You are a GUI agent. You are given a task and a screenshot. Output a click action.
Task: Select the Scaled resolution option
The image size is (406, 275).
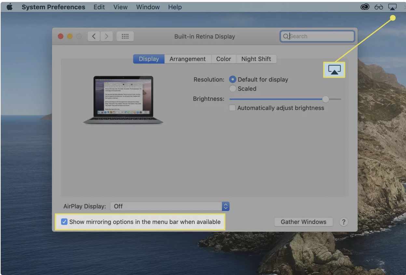point(233,89)
